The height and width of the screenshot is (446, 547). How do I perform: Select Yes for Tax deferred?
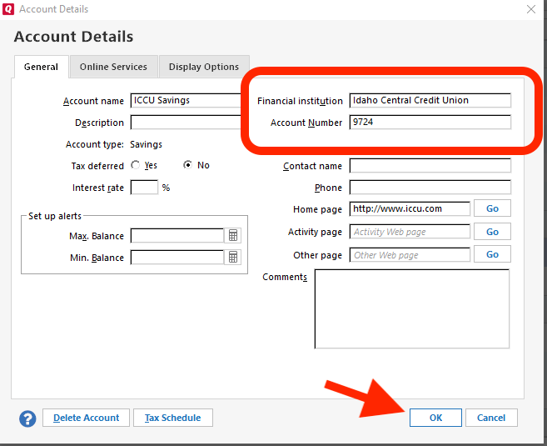coord(136,165)
